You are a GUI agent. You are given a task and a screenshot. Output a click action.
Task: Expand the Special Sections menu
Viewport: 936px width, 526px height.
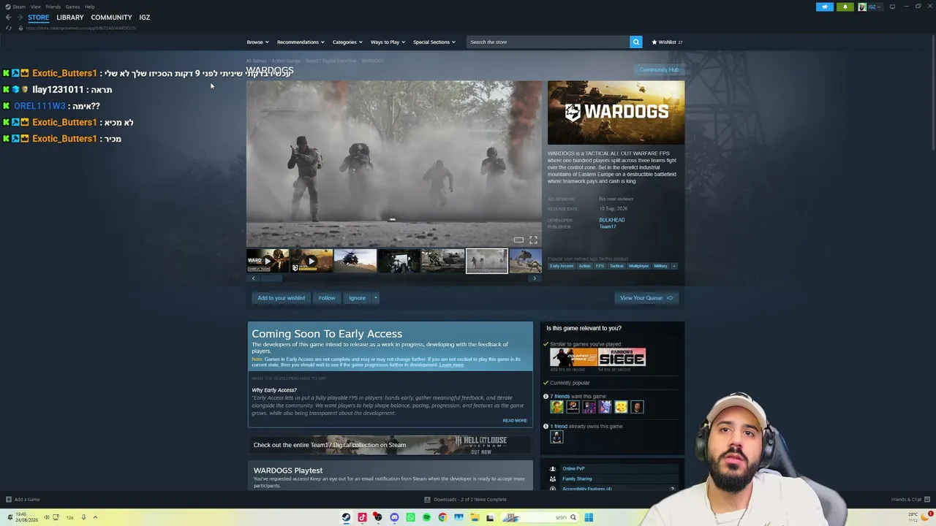(434, 42)
